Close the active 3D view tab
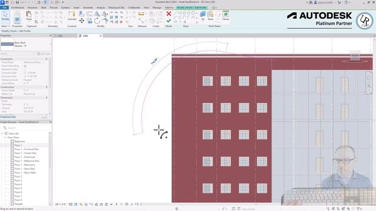376x211 pixels. coord(100,36)
